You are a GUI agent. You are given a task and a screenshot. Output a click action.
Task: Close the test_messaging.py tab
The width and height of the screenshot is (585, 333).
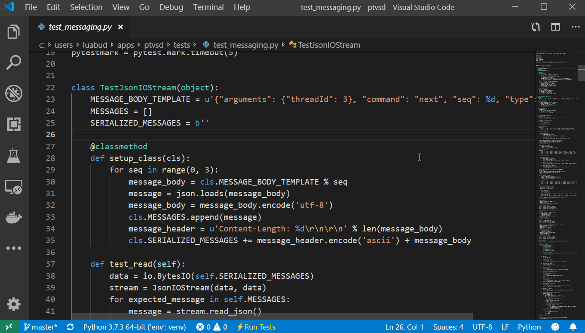120,27
